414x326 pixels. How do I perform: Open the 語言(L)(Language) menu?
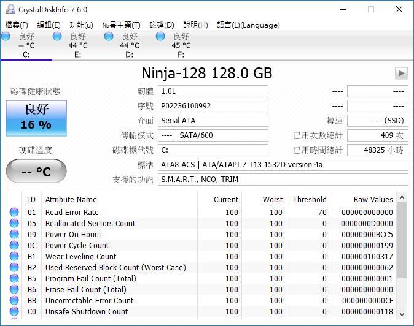point(248,25)
